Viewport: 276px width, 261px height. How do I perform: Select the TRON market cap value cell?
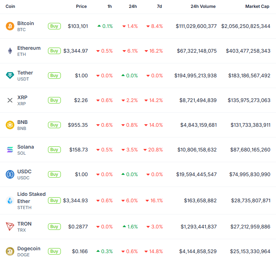coord(250,227)
